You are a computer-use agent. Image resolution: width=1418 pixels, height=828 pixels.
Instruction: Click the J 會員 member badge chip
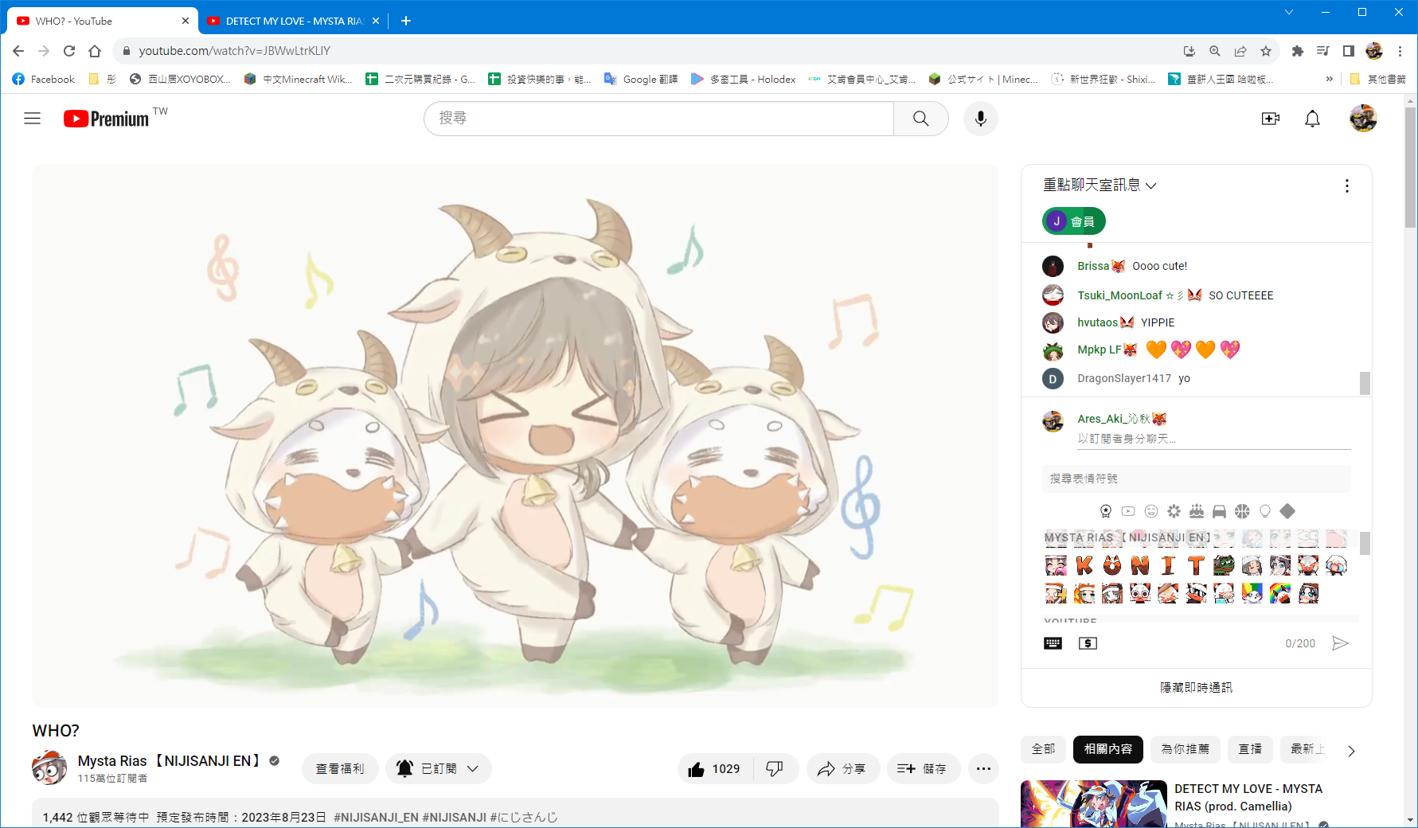coord(1073,221)
